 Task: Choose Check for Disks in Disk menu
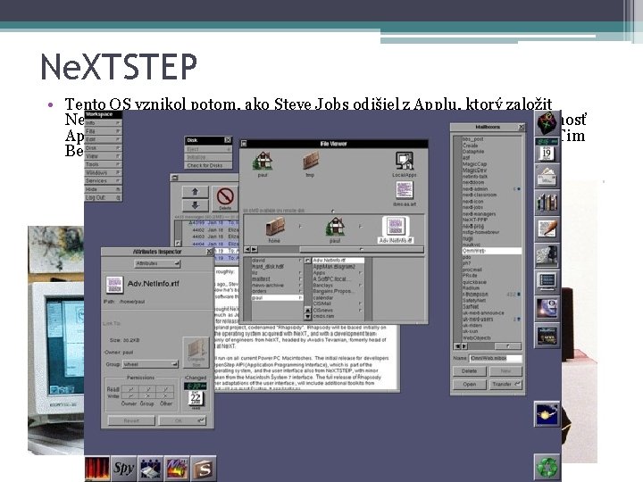(x=208, y=165)
